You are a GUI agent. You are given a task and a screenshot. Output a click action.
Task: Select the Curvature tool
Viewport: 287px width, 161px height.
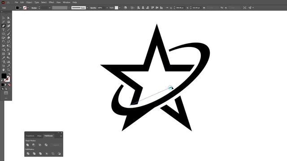[x=9, y=26]
